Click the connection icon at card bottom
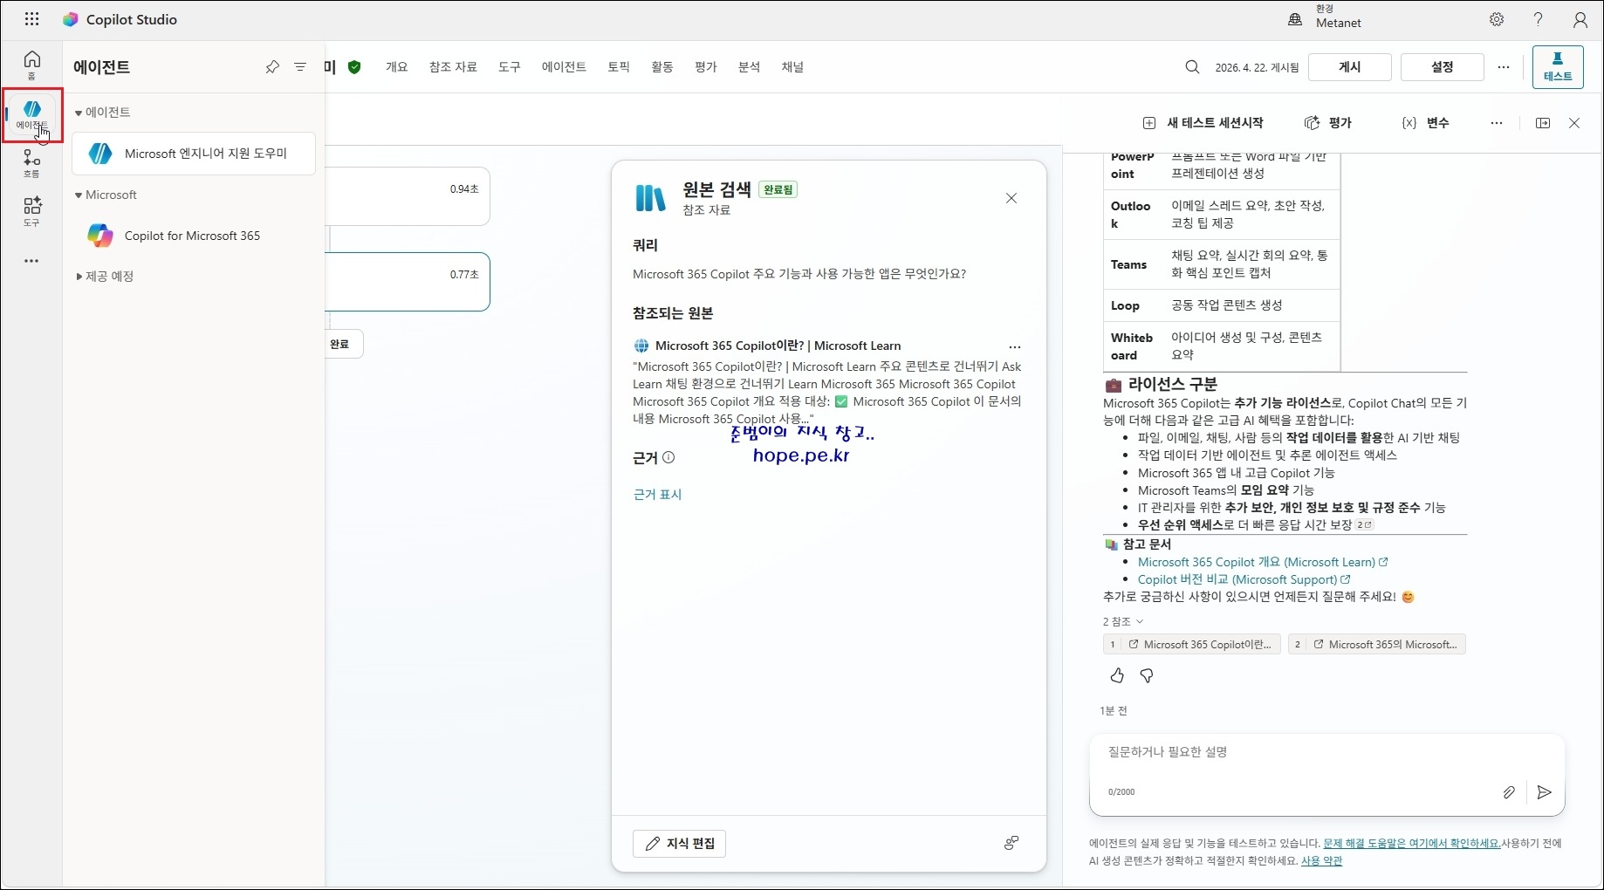This screenshot has width=1604, height=890. pos(1011,843)
